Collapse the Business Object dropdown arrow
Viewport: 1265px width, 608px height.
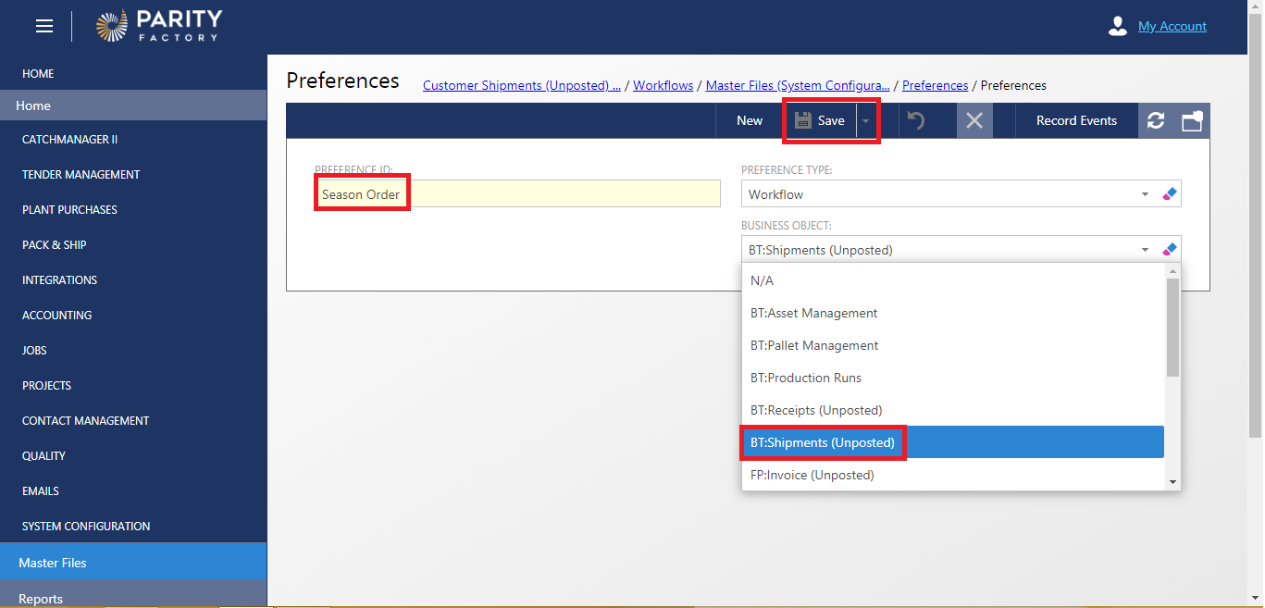pos(1145,250)
